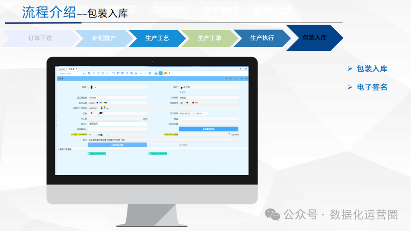Click the zoom-in magnifier icon
The width and height of the screenshot is (411, 231).
click(132, 73)
